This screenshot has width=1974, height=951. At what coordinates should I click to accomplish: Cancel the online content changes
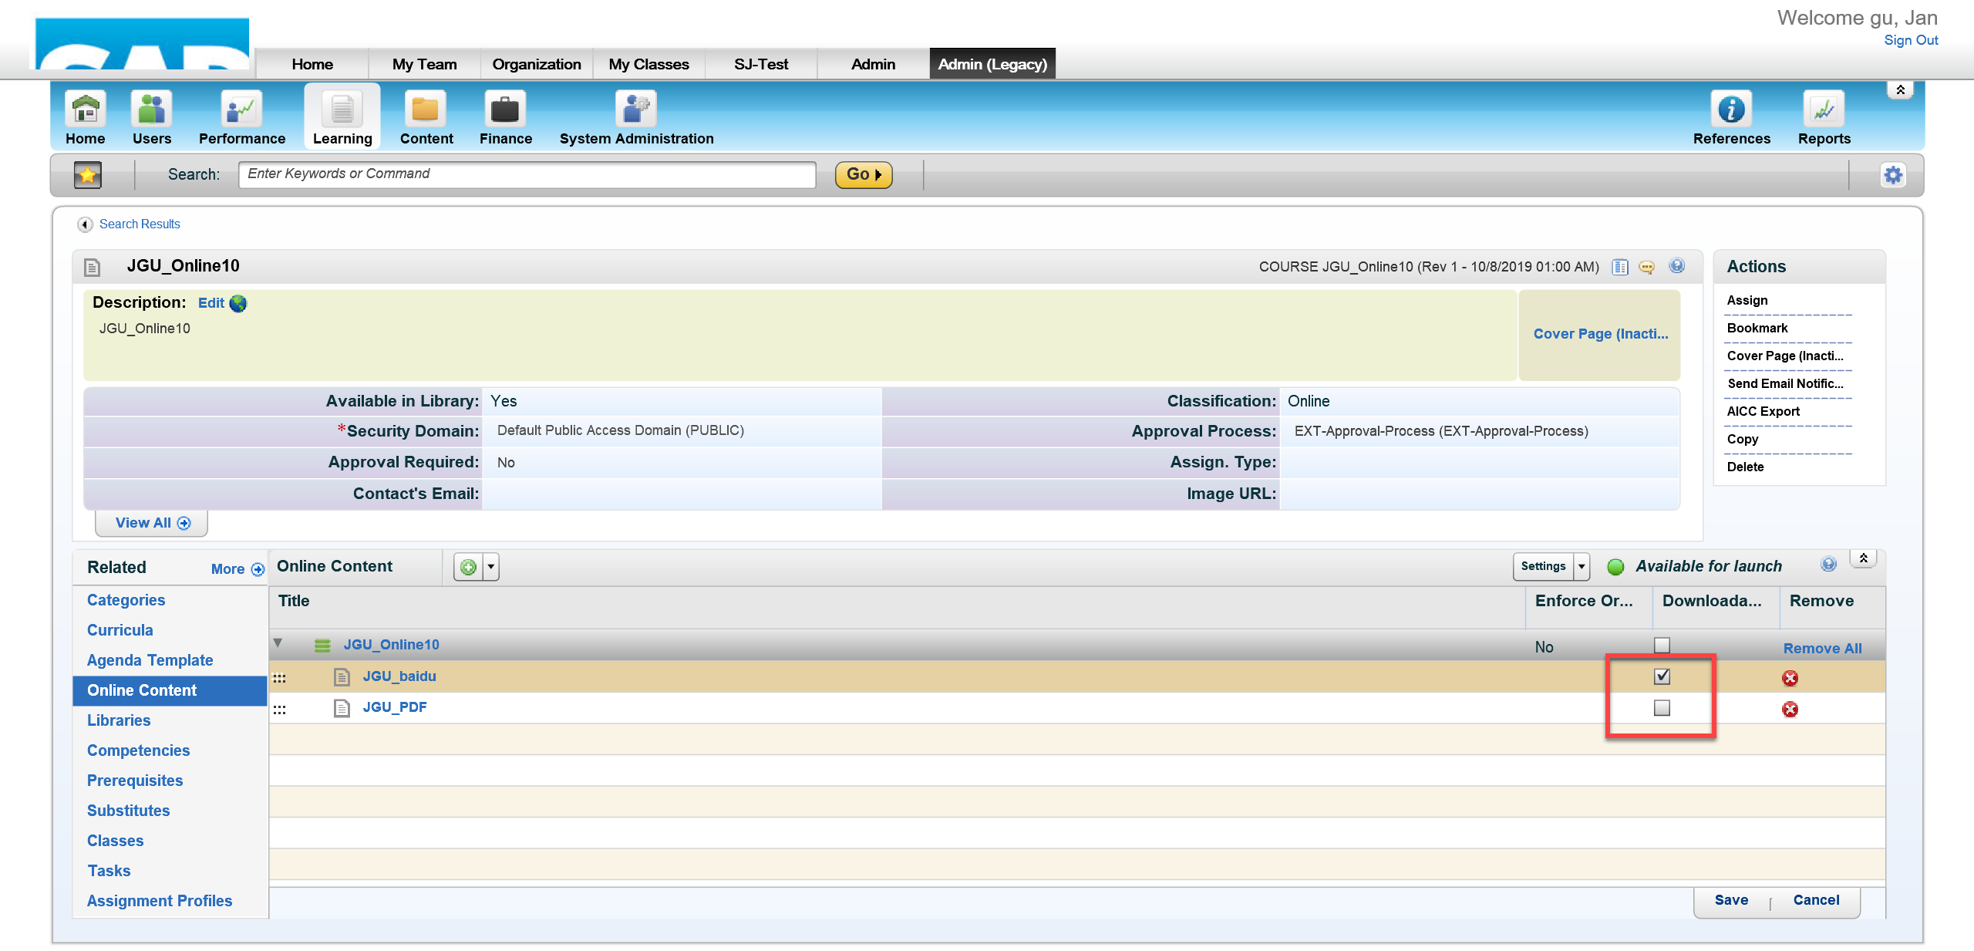[x=1816, y=900]
